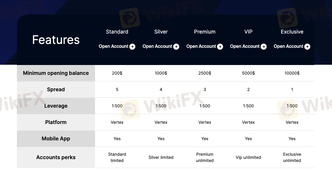Click the Premium unlimited perks cell
The height and width of the screenshot is (182, 332).
205,157
